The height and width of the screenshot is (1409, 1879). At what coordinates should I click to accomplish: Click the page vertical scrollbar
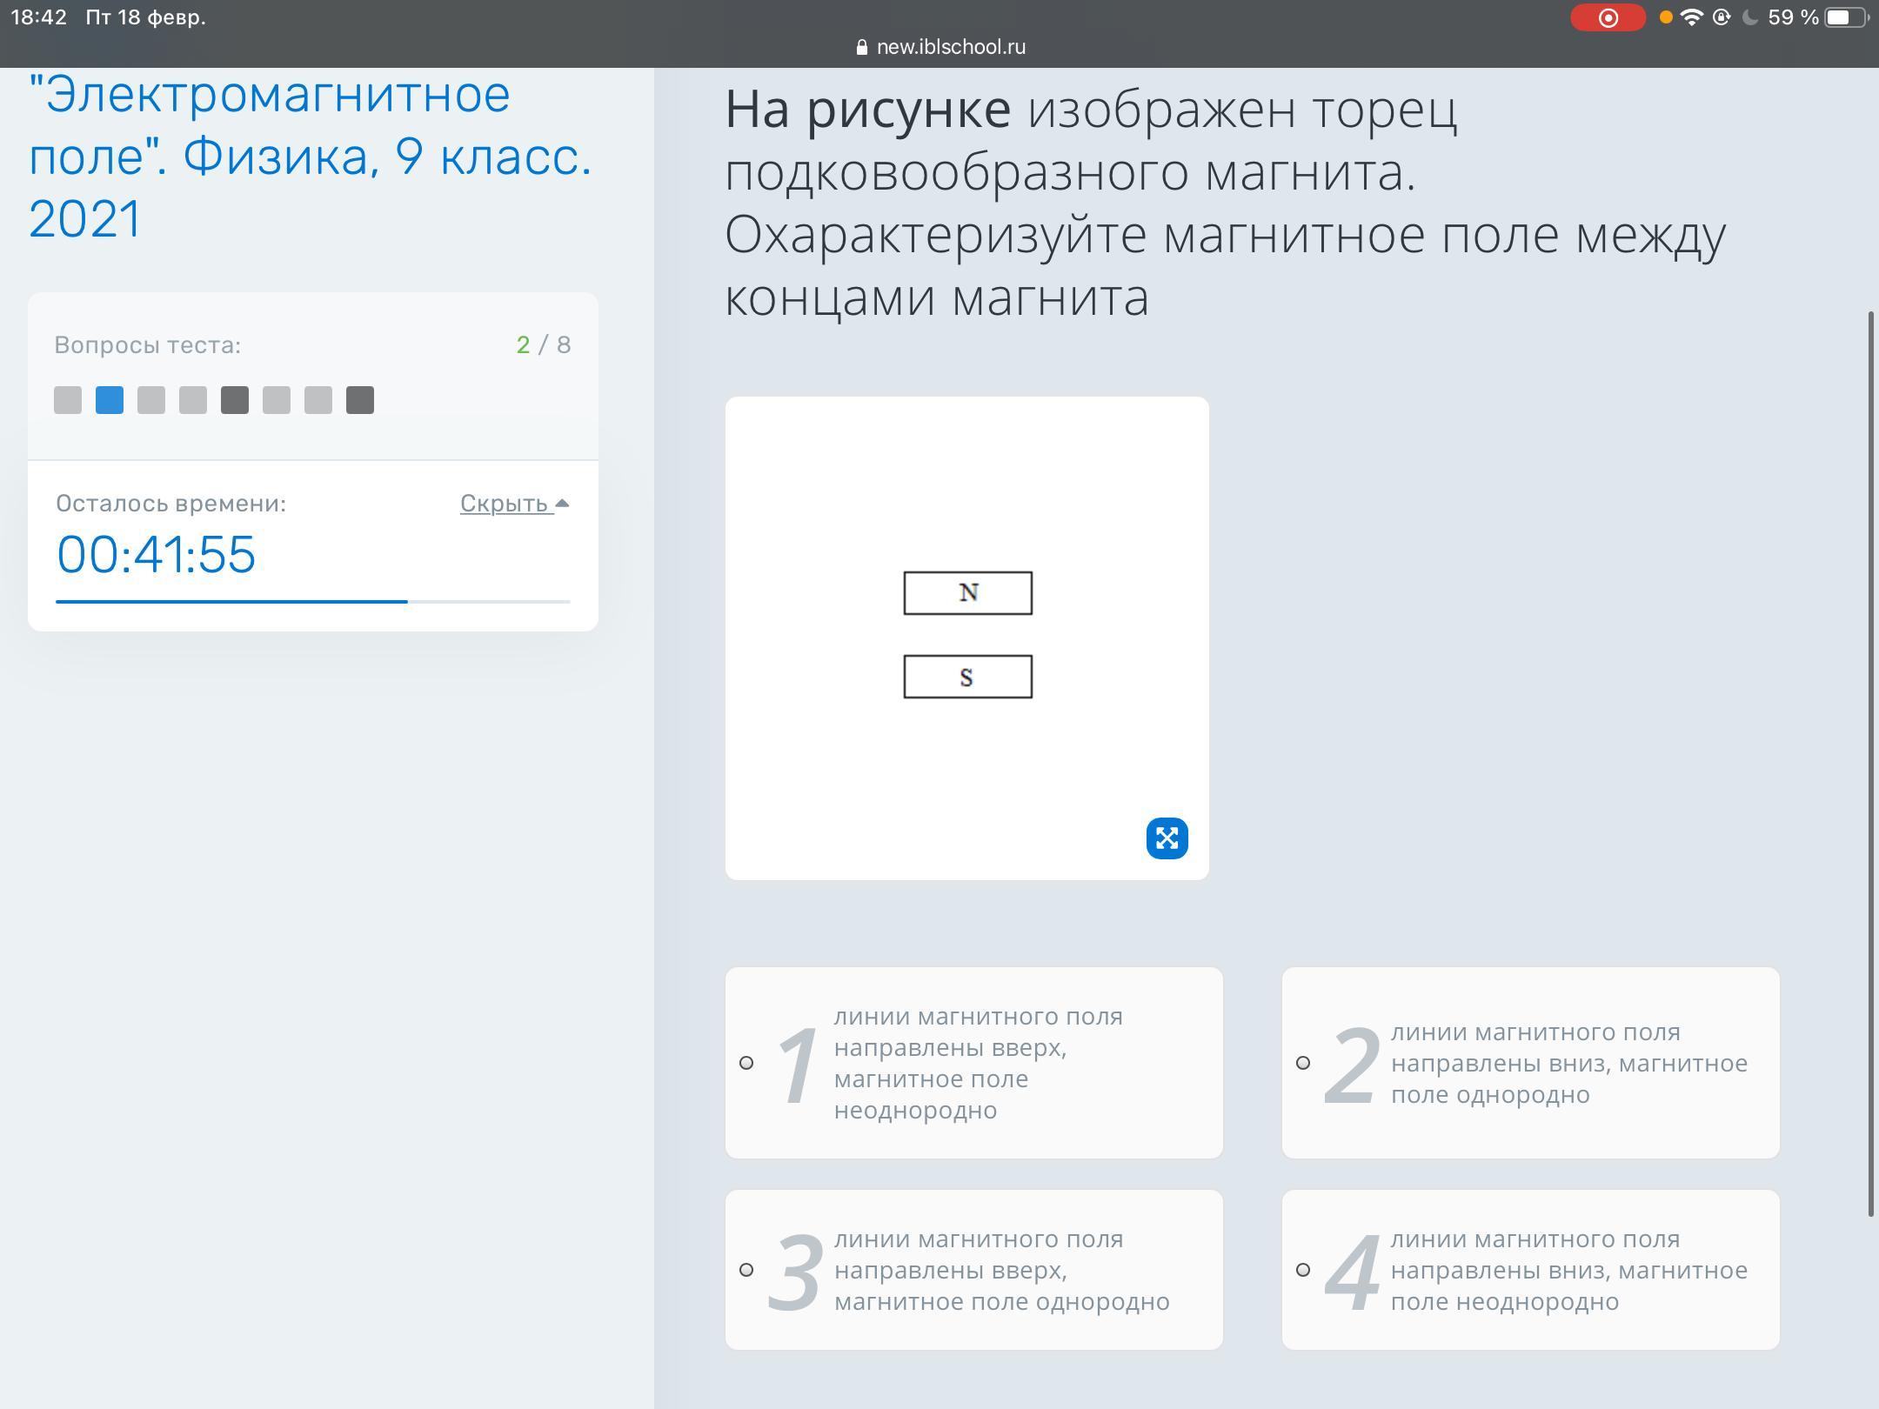pos(1871,764)
